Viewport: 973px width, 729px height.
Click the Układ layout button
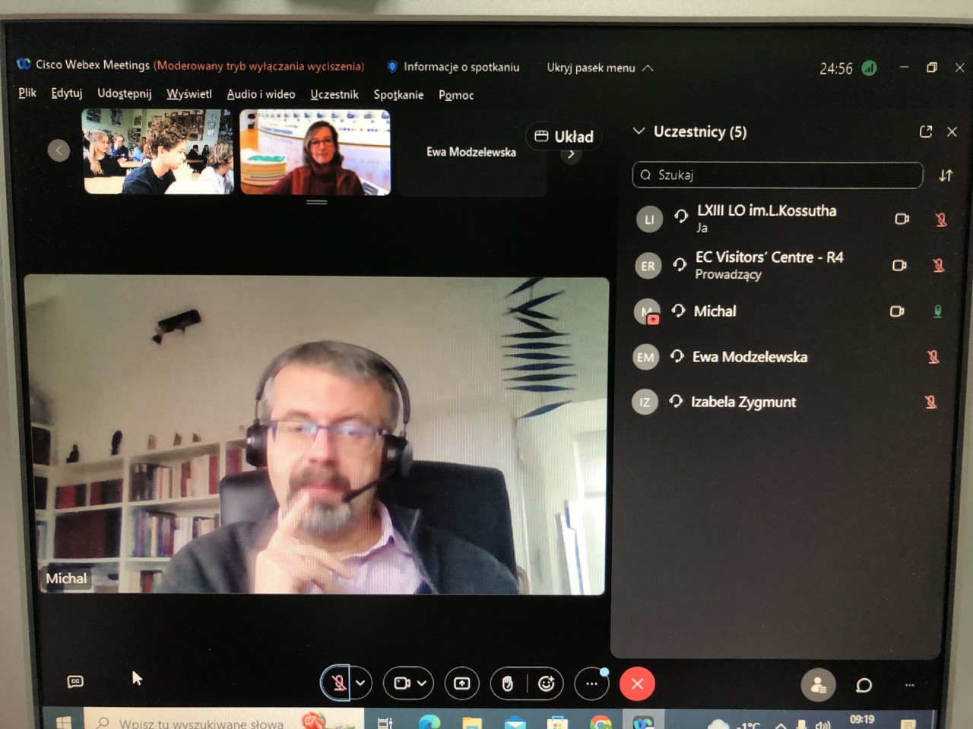(563, 137)
